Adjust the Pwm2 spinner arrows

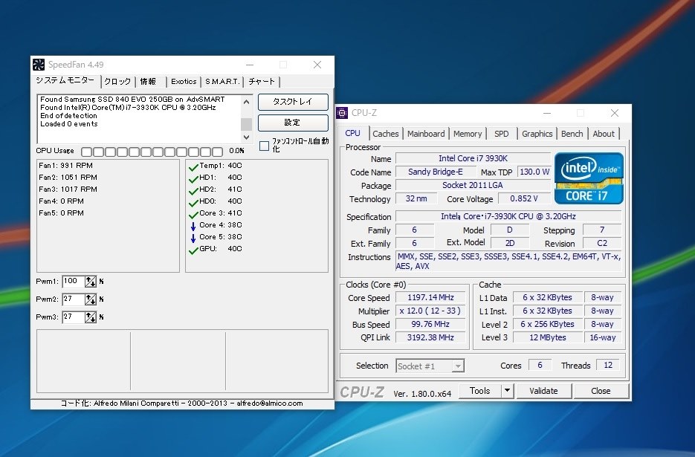pos(91,299)
